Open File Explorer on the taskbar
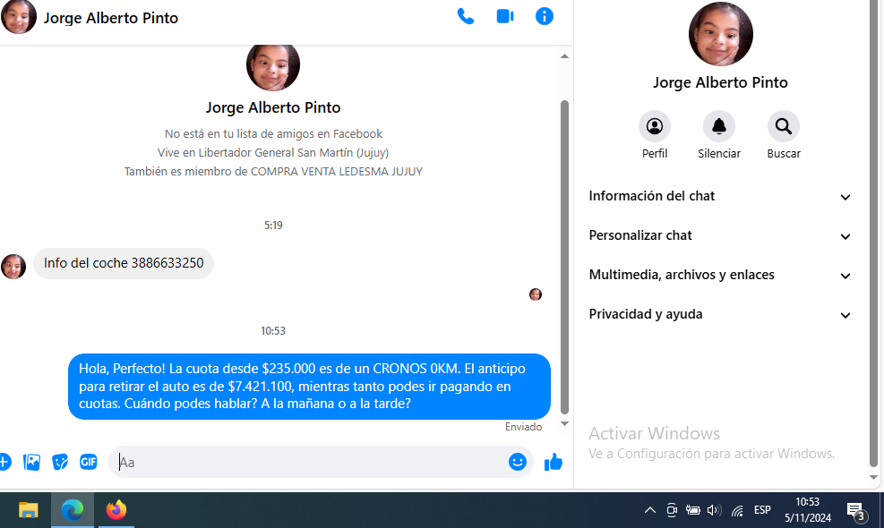This screenshot has height=528, width=884. pyautogui.click(x=28, y=510)
